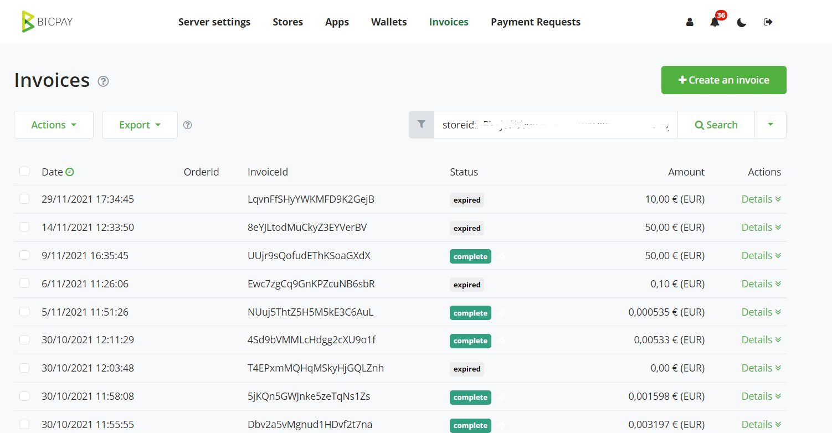The height and width of the screenshot is (433, 832).
Task: Click the expired badge on the 29/11/2021 row
Action: click(467, 200)
